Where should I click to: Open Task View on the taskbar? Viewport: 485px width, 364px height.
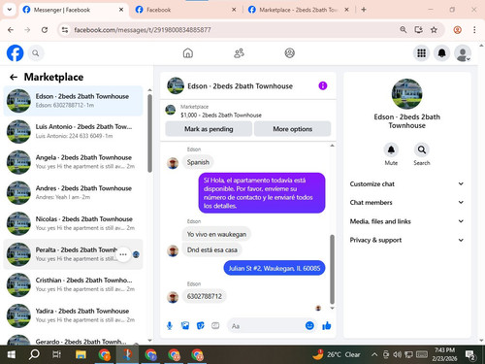pos(56,354)
